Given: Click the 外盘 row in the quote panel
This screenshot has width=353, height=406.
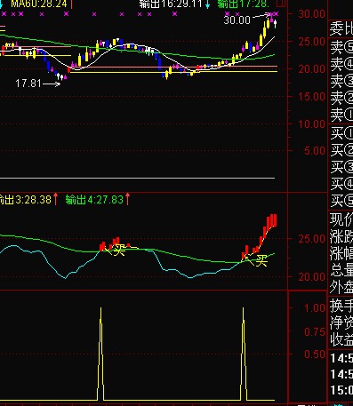Looking at the screenshot, I should point(341,287).
